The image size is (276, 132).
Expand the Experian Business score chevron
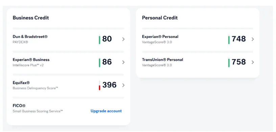tap(123, 62)
